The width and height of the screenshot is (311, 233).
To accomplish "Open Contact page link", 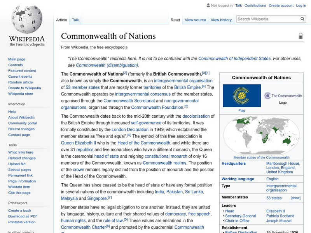I will pos(19,134).
